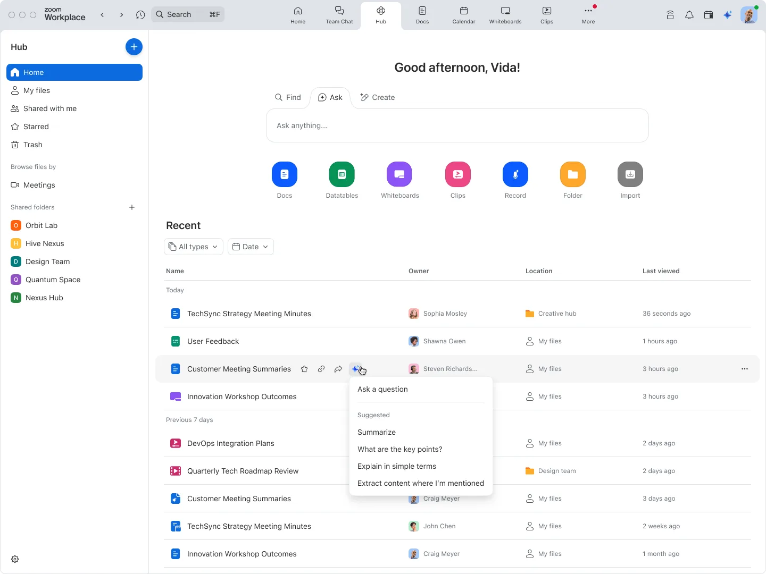
Task: Copy link for Customer Meeting Summaries
Action: click(321, 369)
